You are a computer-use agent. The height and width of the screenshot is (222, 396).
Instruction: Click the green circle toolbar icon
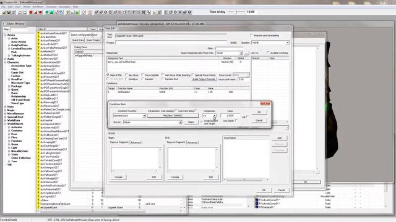tap(47, 12)
